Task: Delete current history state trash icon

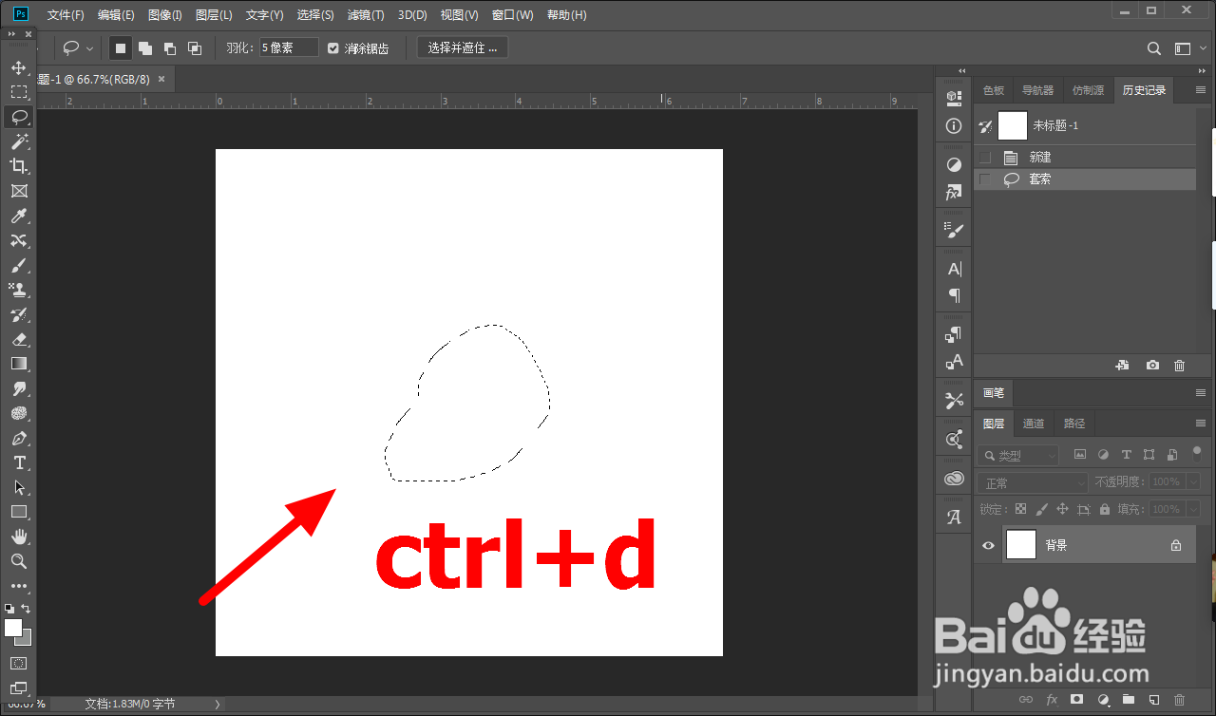Action: 1179,365
